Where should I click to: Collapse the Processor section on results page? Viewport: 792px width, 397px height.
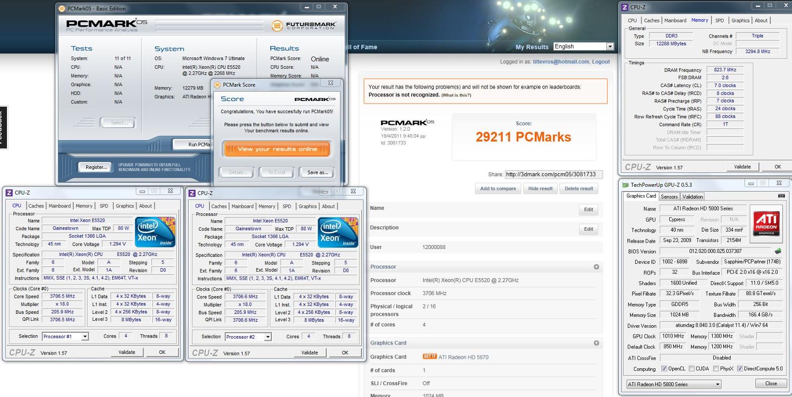coord(596,267)
